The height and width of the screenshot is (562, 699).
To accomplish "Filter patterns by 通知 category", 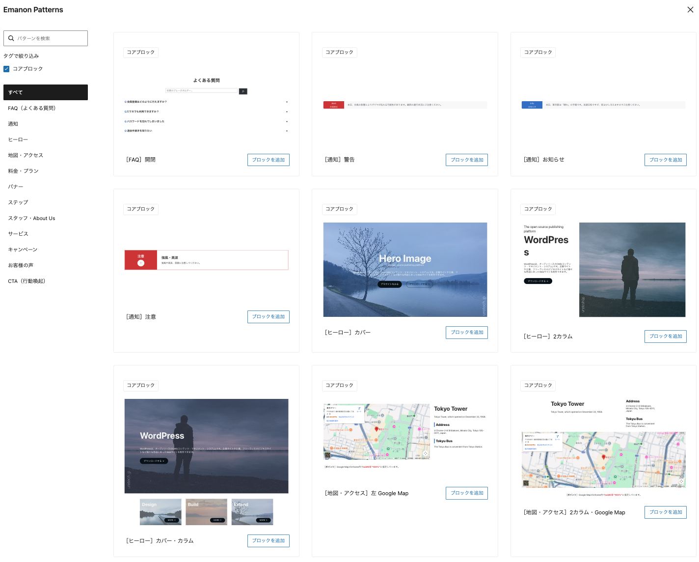I will click(x=13, y=124).
